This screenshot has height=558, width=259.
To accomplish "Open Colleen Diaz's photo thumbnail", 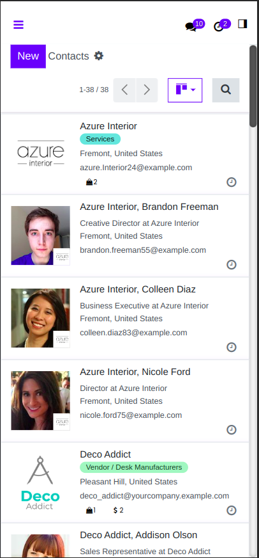I will click(x=40, y=318).
